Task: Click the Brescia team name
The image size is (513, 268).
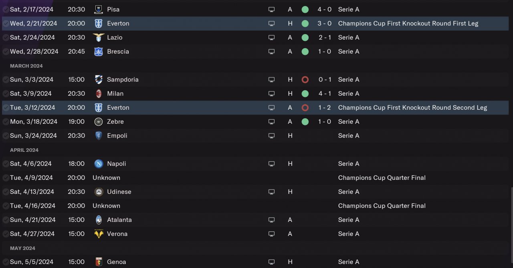Action: pos(118,51)
